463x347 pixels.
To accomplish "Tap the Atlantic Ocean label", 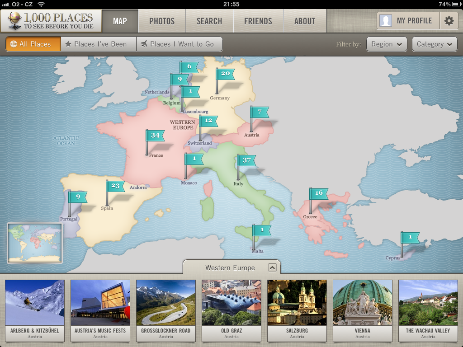I will [66, 141].
